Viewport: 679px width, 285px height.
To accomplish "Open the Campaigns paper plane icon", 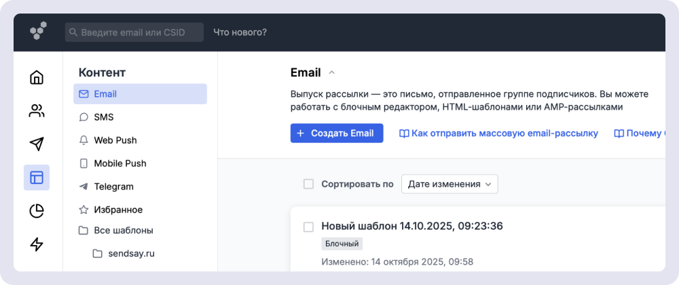I will point(37,144).
